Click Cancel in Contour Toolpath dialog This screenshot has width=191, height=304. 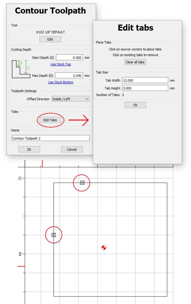click(72, 149)
